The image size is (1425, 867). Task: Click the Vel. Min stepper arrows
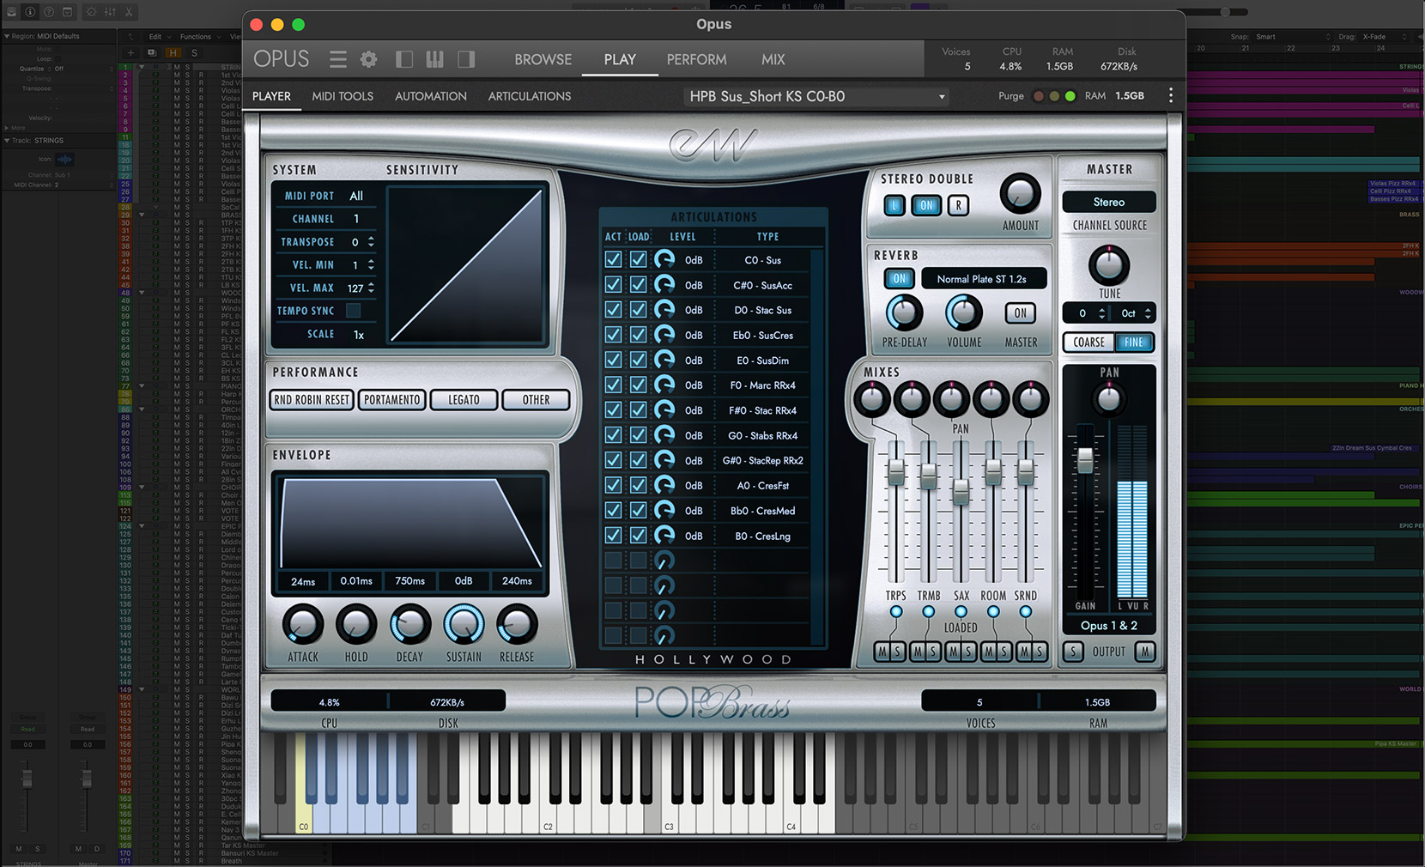pyautogui.click(x=371, y=265)
